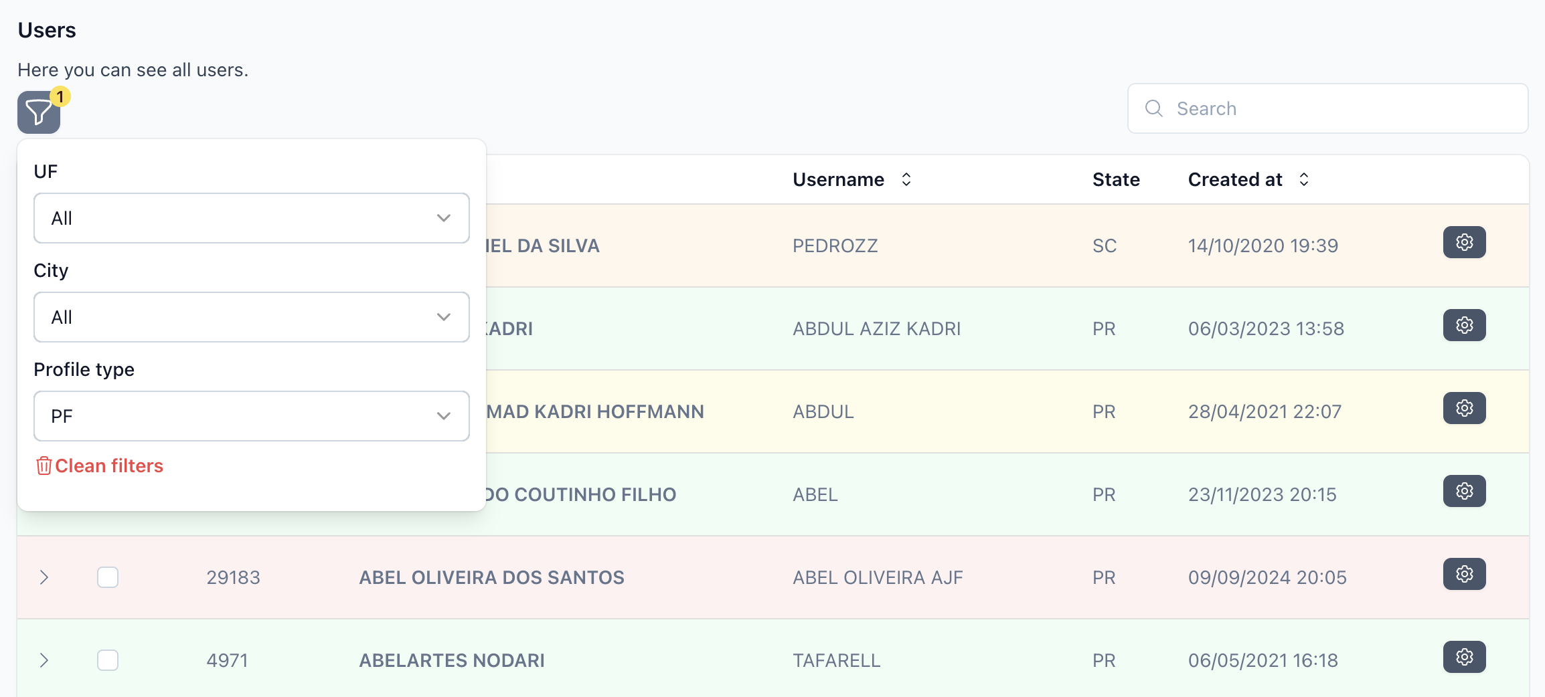The width and height of the screenshot is (1545, 697).
Task: Select checkbox for user 29183
Action: [108, 577]
